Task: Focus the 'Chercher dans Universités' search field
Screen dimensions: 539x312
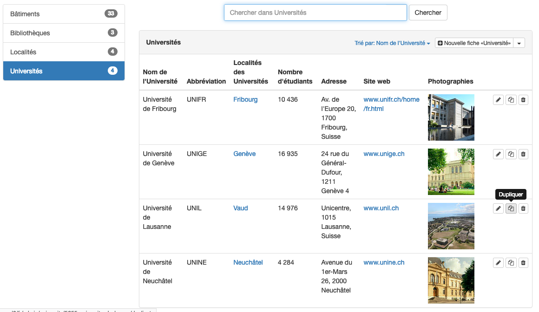Action: [315, 13]
